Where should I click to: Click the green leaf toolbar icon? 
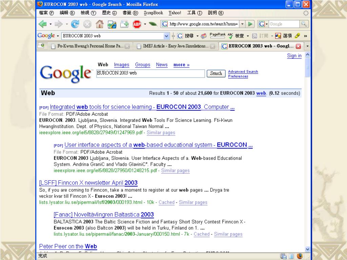(x=153, y=24)
